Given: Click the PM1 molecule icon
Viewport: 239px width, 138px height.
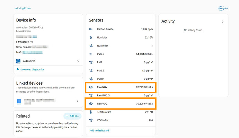Looking at the screenshot, I should pyautogui.click(x=91, y=62).
